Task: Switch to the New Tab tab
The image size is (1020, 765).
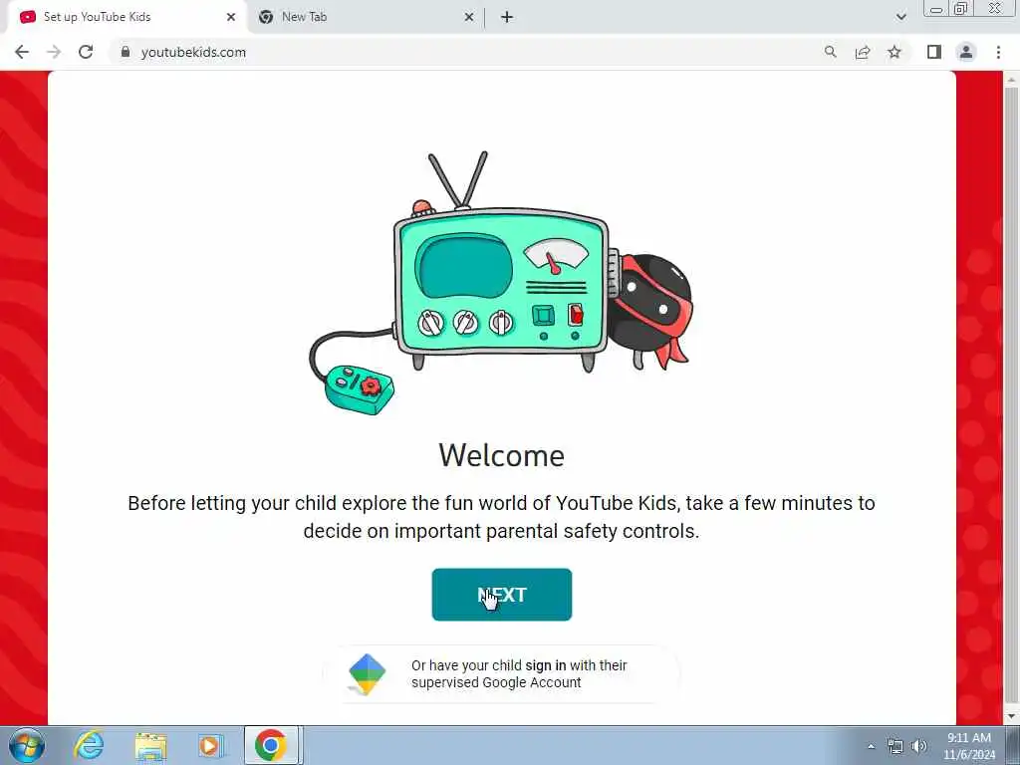Action: point(366,17)
